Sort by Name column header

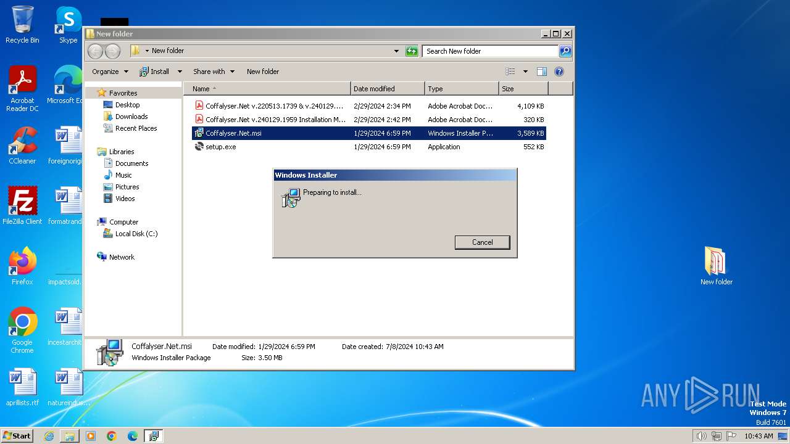coord(267,89)
